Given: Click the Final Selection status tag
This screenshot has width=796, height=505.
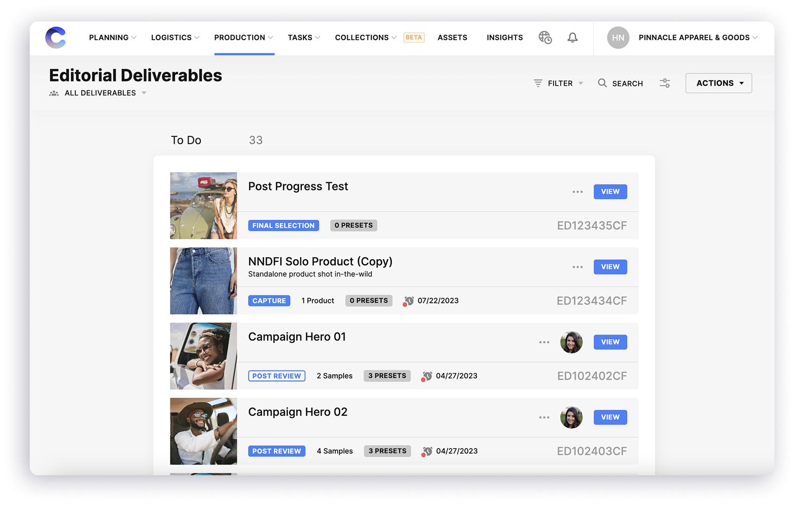Looking at the screenshot, I should click(283, 225).
